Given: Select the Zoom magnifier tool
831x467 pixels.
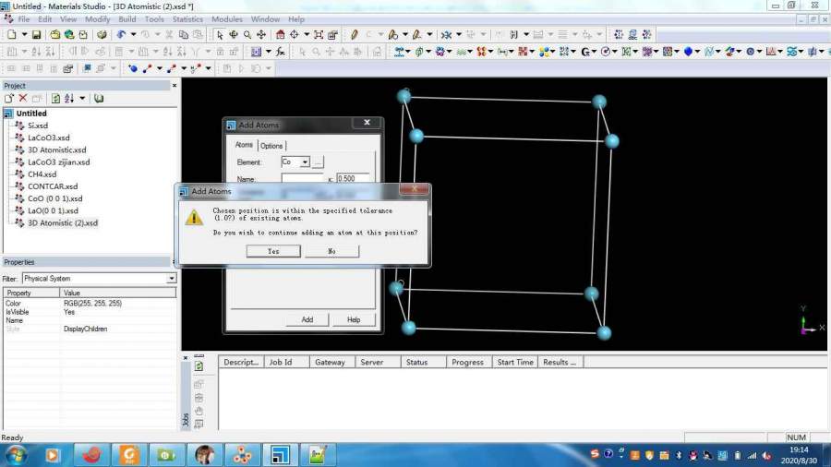Looking at the screenshot, I should (247, 34).
